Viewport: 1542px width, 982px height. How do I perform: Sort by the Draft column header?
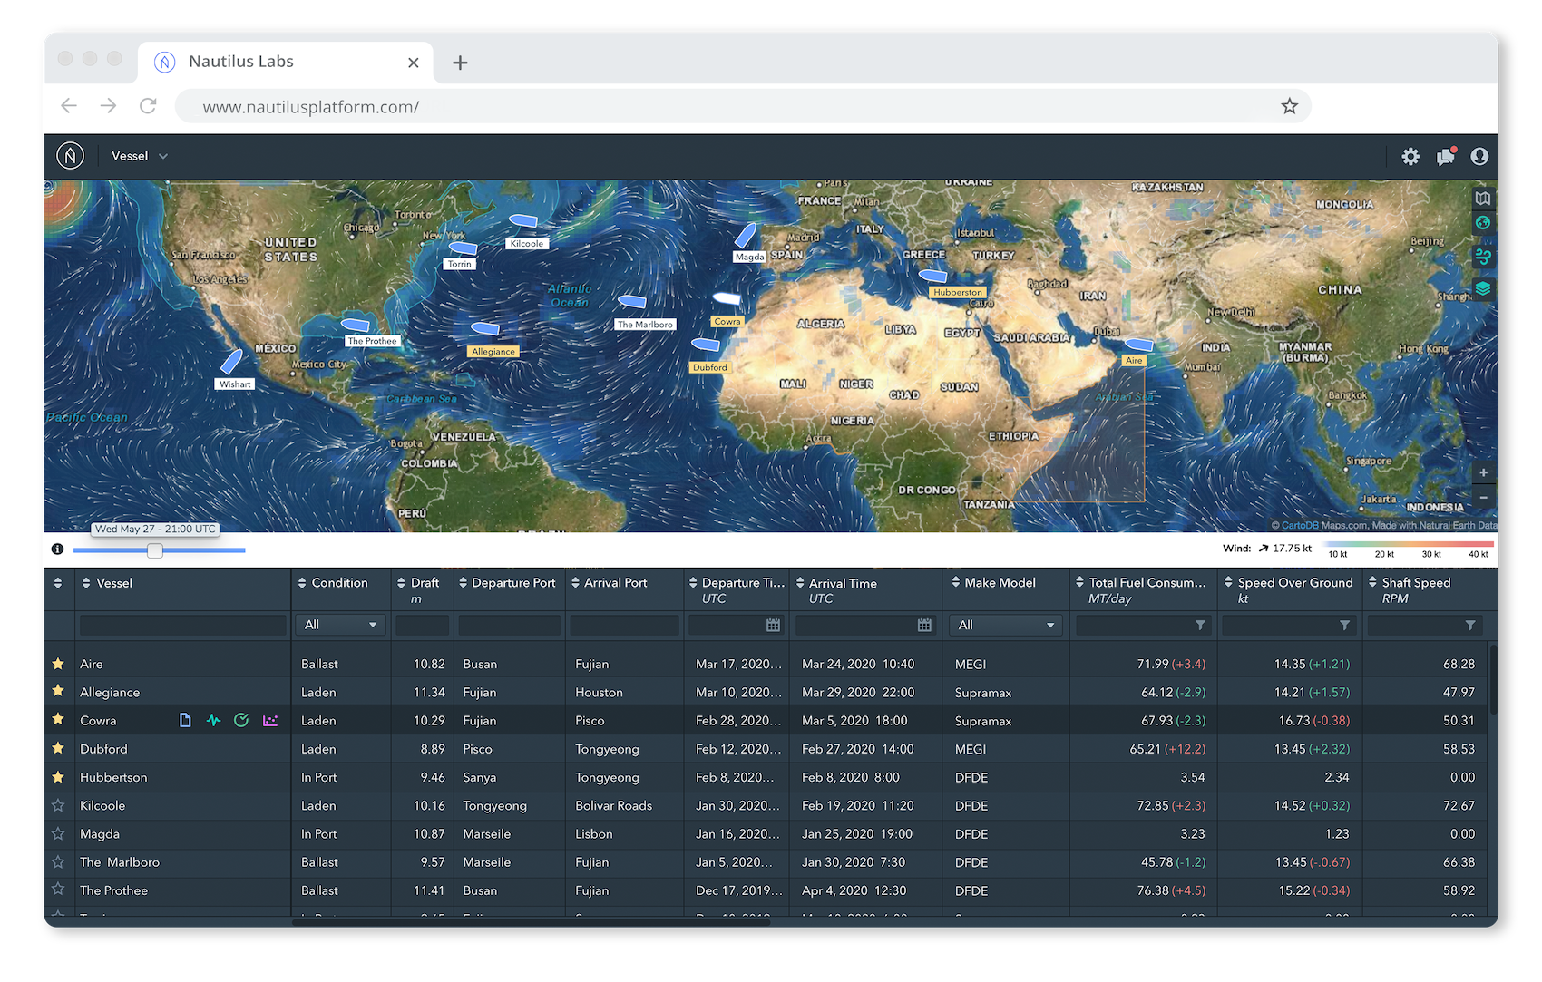pyautogui.click(x=418, y=583)
